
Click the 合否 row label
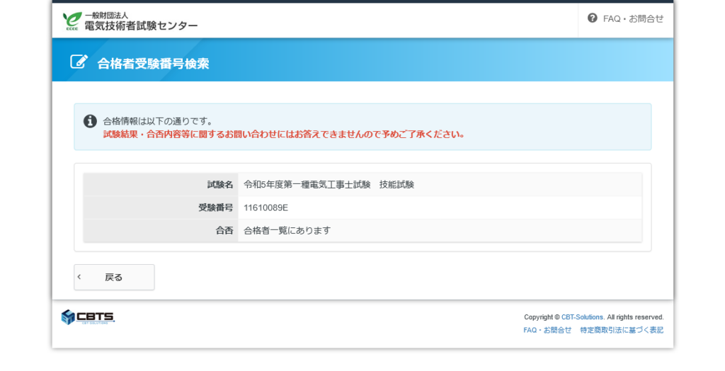224,231
